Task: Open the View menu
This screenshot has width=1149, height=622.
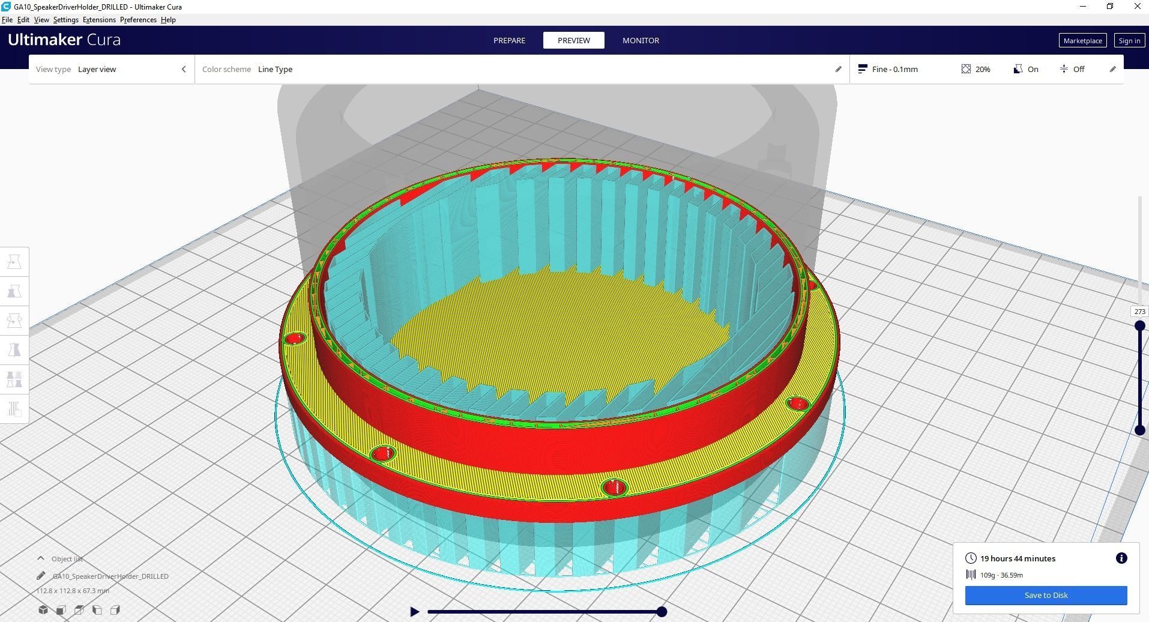Action: (x=41, y=20)
